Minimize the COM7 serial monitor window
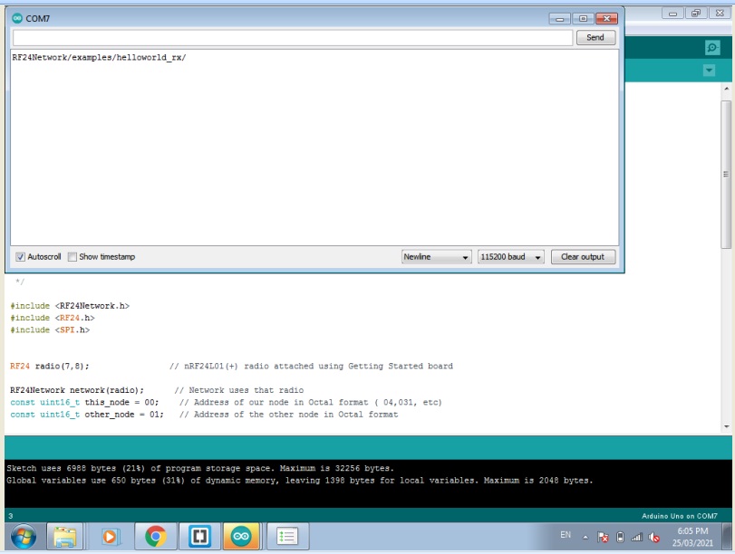735x554 pixels. click(x=560, y=19)
